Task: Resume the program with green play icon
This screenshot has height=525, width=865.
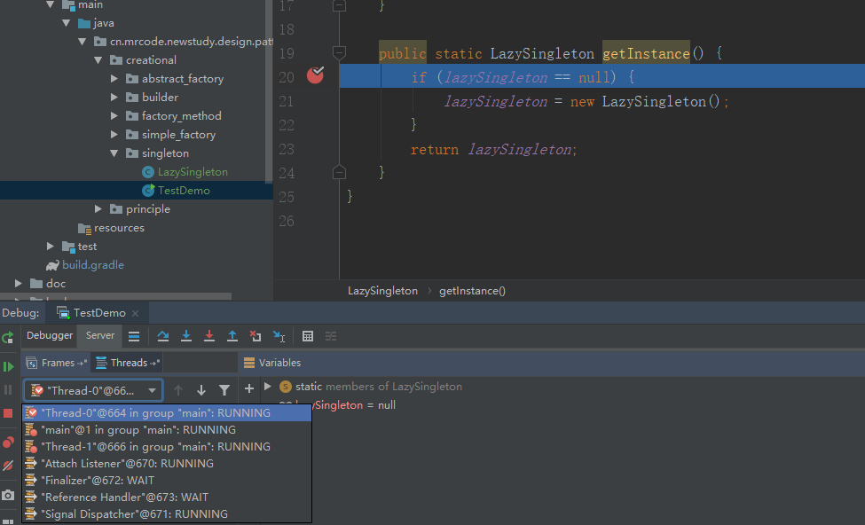Action: click(8, 366)
